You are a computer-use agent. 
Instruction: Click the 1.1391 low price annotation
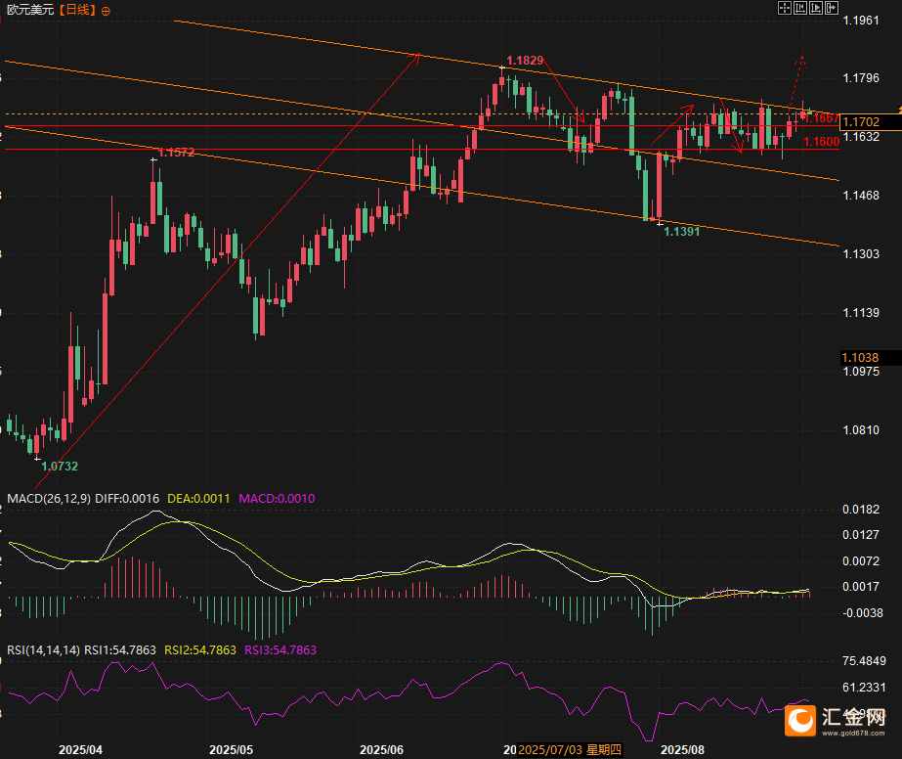[x=681, y=232]
